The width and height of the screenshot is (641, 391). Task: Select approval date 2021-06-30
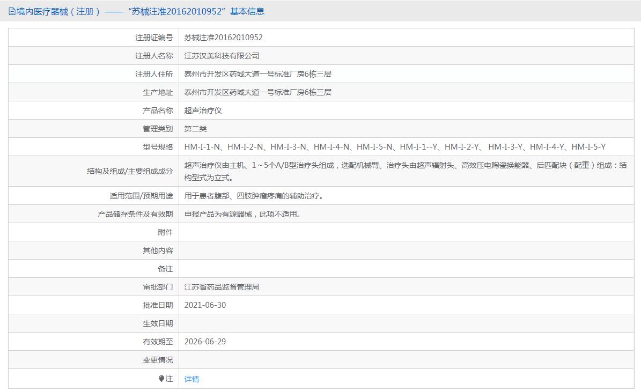[x=205, y=305]
